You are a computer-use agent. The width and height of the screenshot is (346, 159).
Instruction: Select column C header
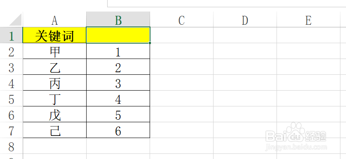coord(182,20)
